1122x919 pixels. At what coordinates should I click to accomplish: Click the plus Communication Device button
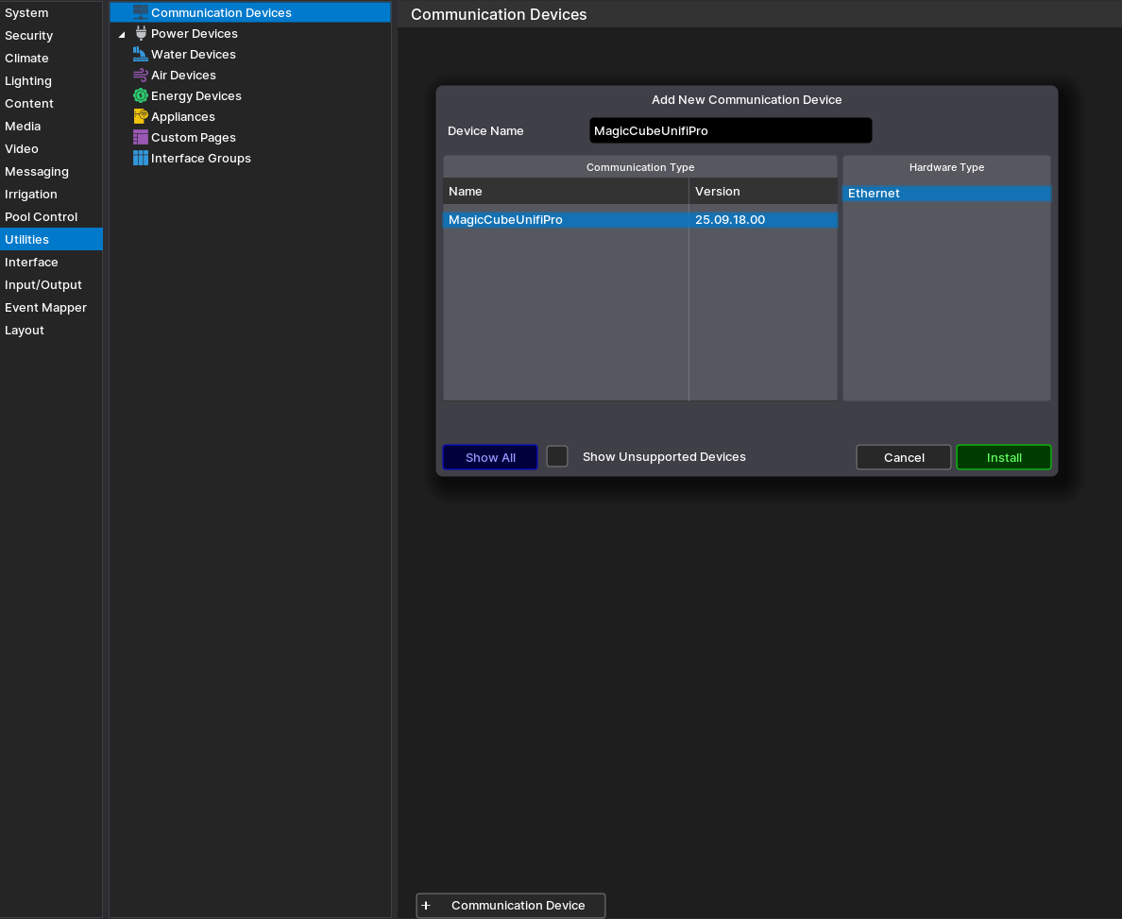[510, 906]
